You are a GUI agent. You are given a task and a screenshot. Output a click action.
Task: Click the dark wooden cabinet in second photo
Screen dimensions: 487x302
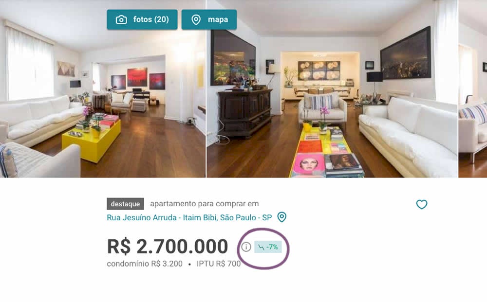[245, 113]
